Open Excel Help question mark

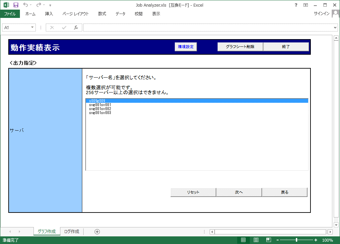click(296, 5)
